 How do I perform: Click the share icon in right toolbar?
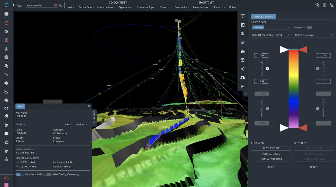(243, 69)
